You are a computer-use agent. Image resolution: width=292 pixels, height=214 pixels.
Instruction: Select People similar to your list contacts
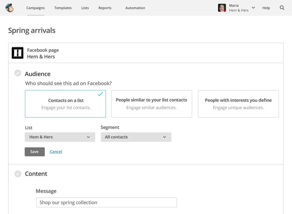coord(152,104)
